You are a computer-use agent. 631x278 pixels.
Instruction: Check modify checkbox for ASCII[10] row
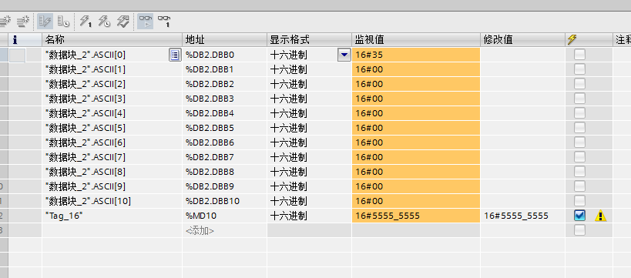(x=579, y=201)
